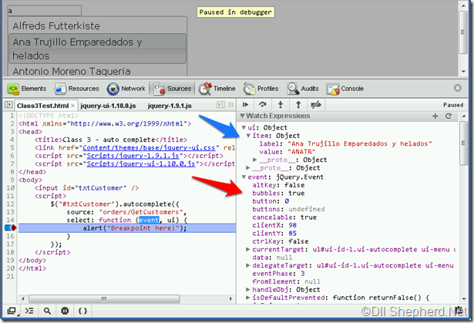Switch to jquery-1.9.1.js file tab

[170, 106]
